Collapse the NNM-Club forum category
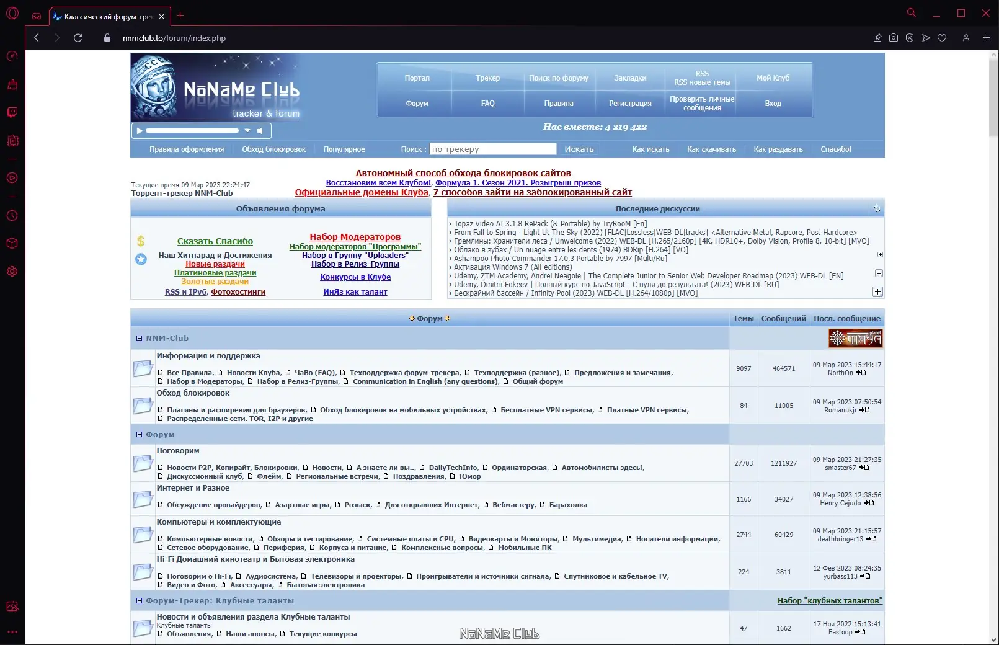Viewport: 999px width, 645px height. (140, 339)
